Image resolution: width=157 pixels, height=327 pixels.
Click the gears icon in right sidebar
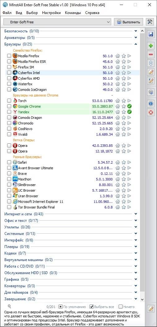point(151,92)
